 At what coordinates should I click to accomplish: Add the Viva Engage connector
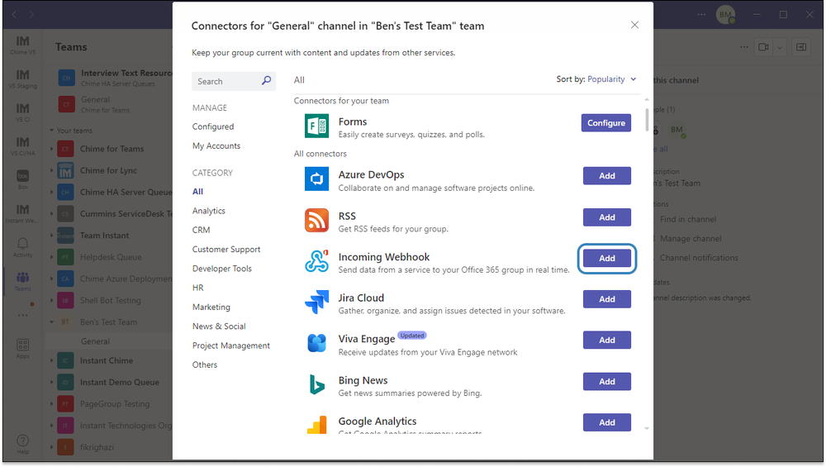pos(607,340)
